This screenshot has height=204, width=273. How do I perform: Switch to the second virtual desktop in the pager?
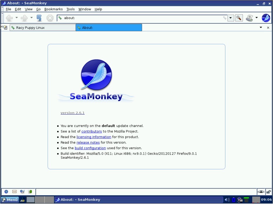[x=40, y=200]
